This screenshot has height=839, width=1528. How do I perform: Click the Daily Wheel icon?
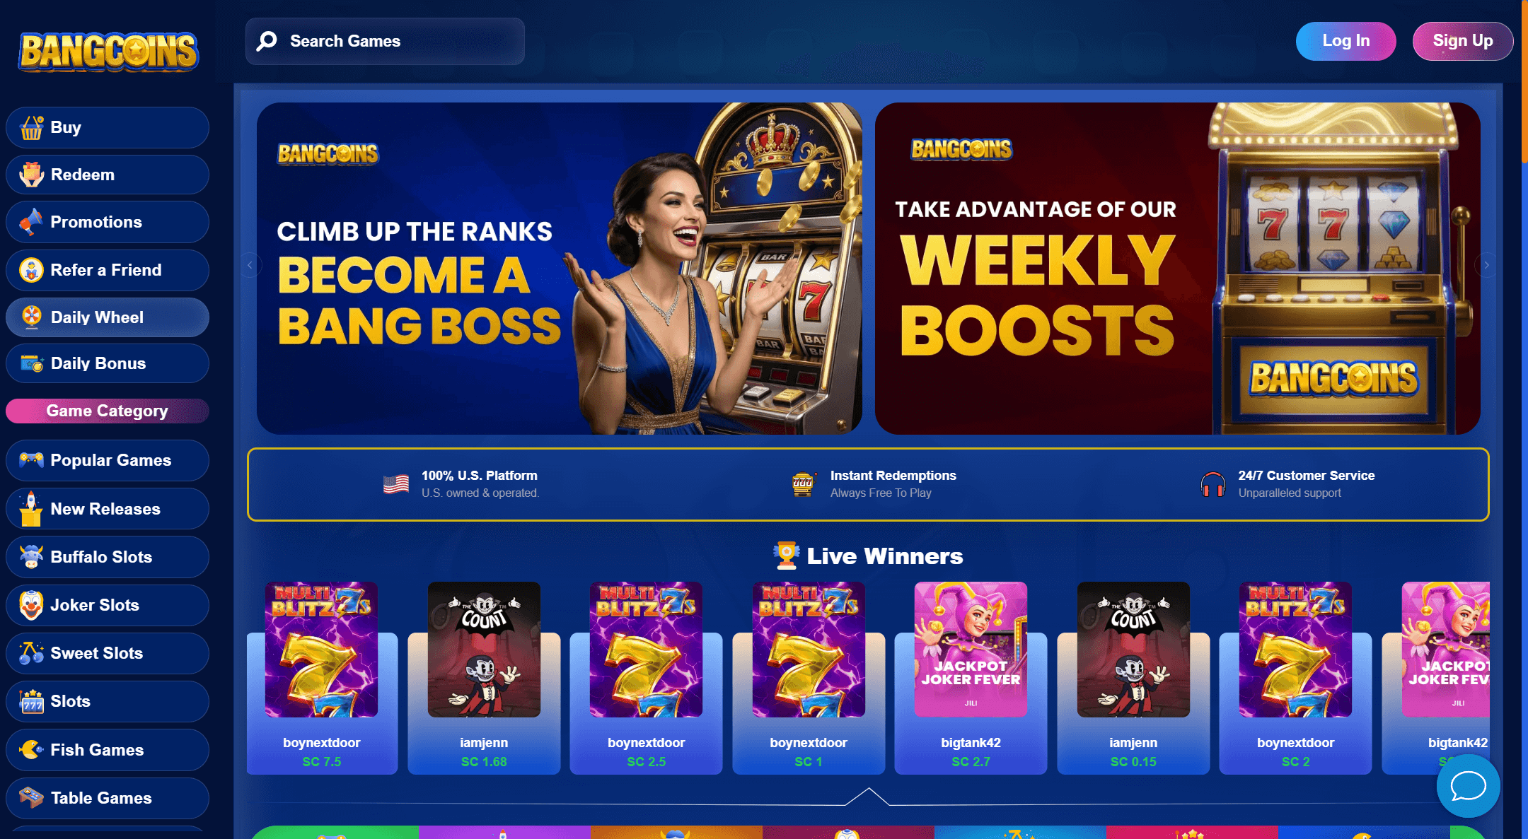point(31,317)
